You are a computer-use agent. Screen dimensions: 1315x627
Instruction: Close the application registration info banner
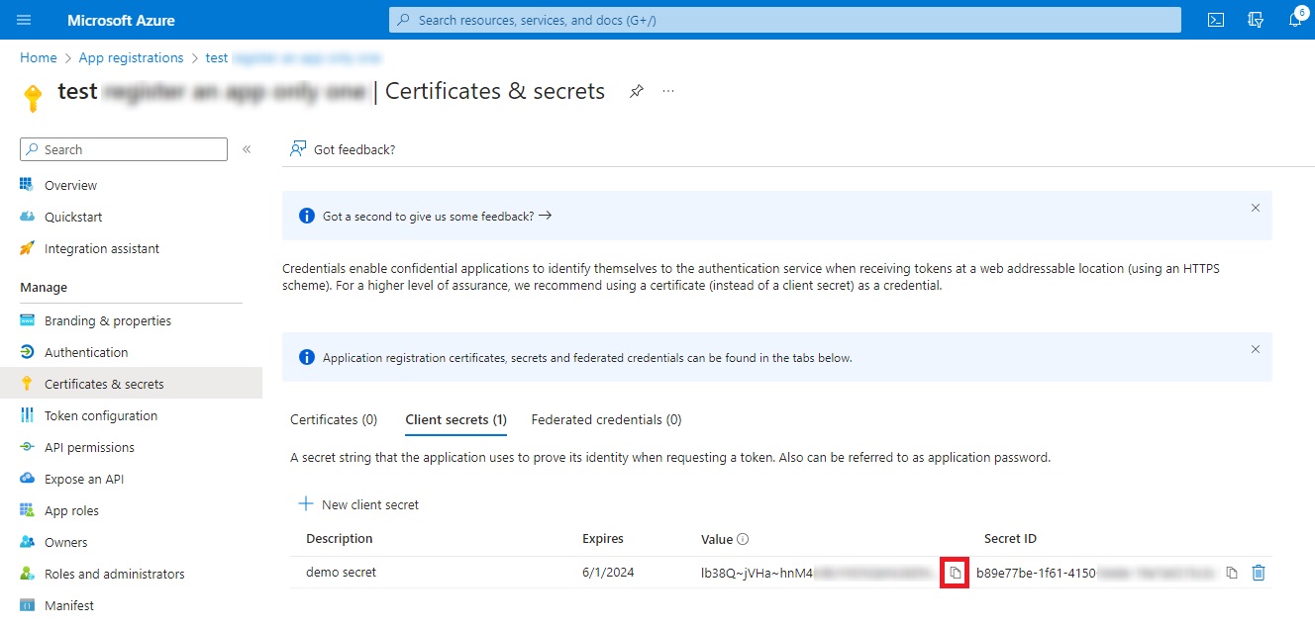tap(1255, 349)
